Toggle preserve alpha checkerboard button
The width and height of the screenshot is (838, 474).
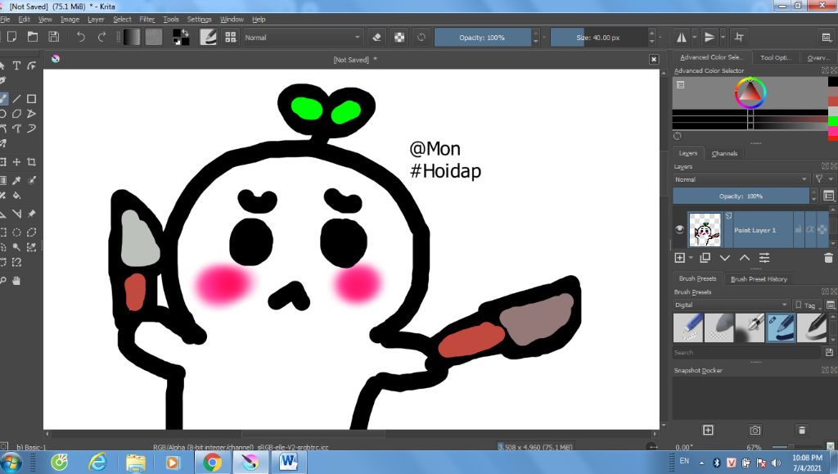(399, 38)
